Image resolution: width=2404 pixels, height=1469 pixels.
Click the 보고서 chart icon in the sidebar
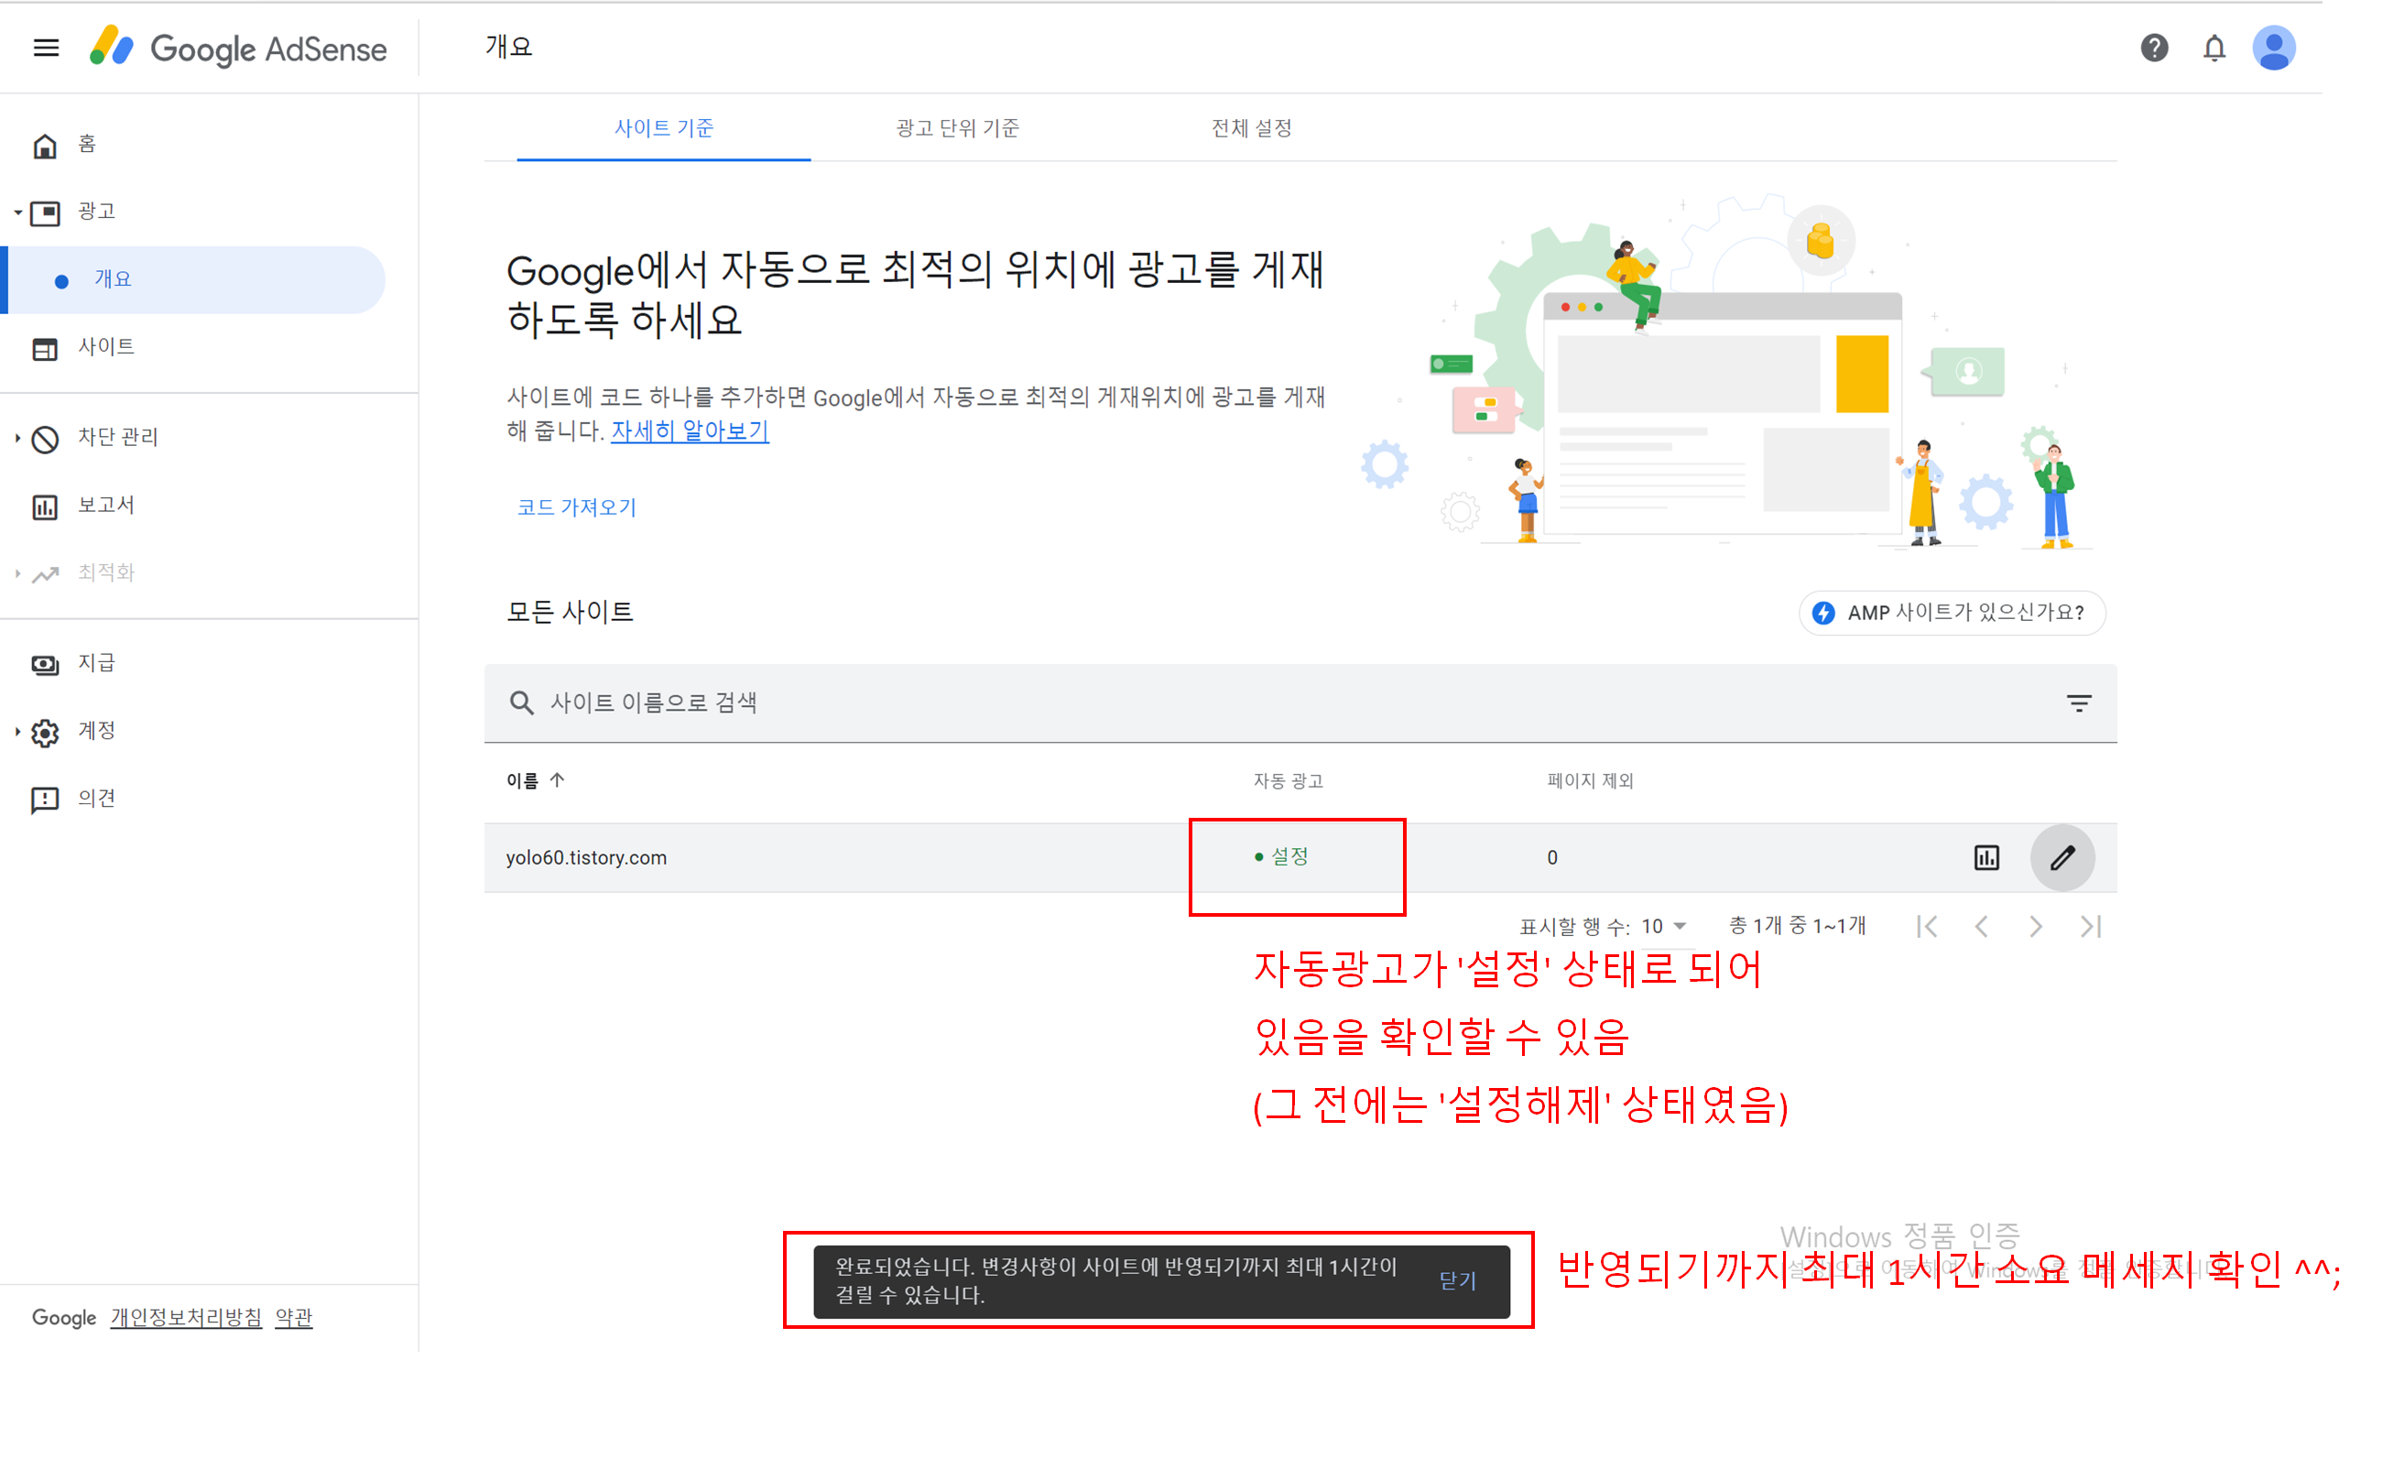click(45, 507)
